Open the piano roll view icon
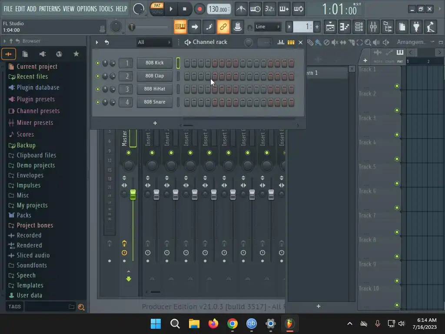Viewport: 445px width, 334px height. pos(345,27)
